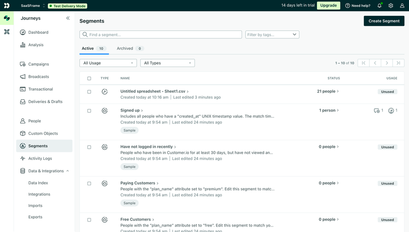Click the type icon for Have not logged in recently
Screen dimensions: 409x232
click(x=104, y=147)
